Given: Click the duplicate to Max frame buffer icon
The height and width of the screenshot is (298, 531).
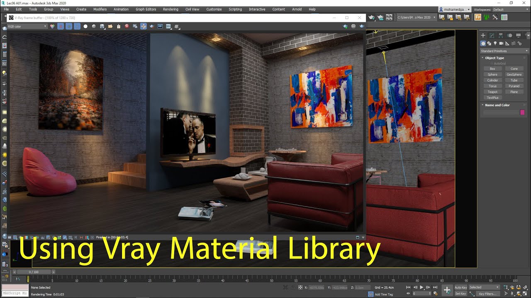Looking at the screenshot, I should [x=135, y=26].
